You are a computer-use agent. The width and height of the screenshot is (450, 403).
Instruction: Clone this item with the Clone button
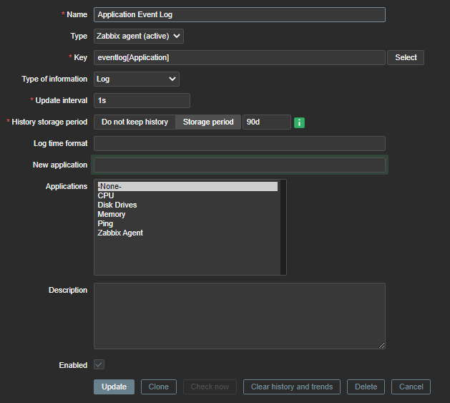tap(158, 387)
